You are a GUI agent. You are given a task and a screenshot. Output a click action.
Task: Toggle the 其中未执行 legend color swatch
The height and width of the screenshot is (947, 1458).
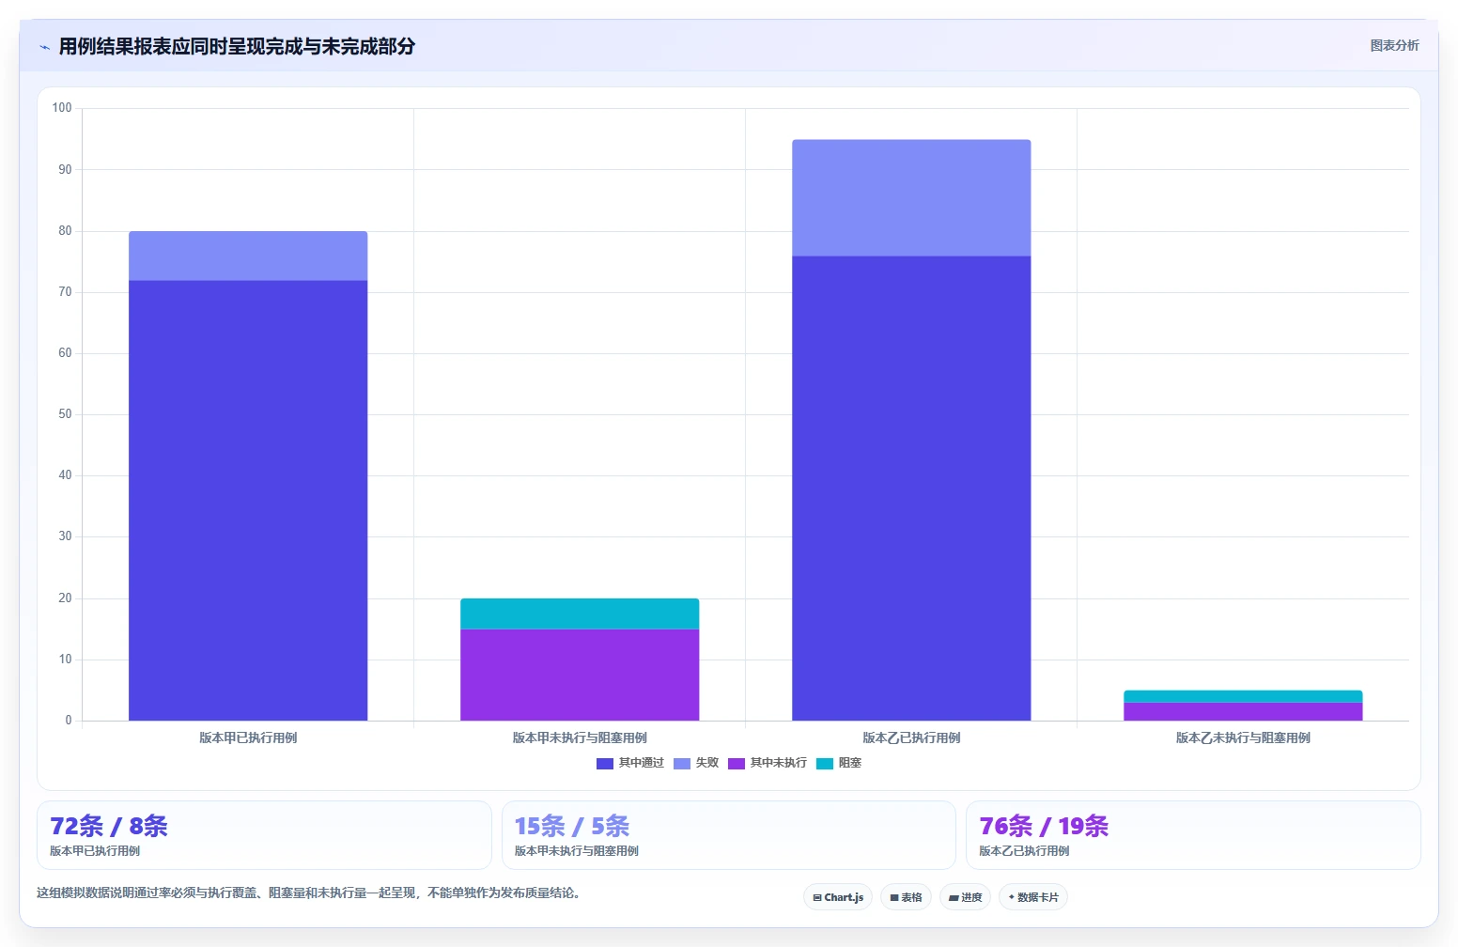pos(737,763)
